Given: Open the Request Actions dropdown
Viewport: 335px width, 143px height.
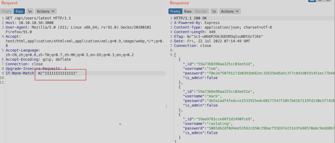Looking at the screenshot, I should [46, 11].
